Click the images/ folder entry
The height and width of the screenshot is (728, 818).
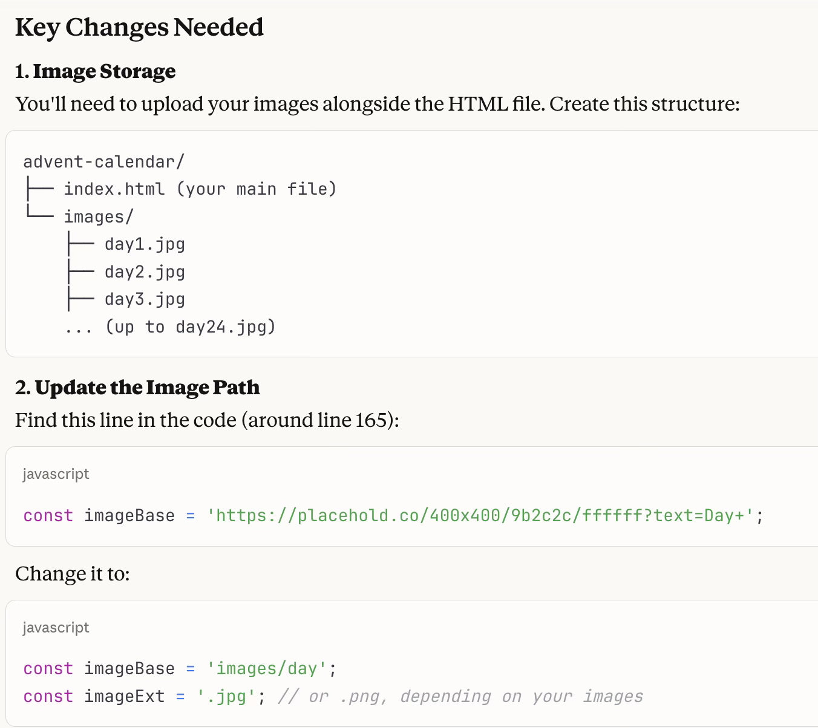coord(99,216)
